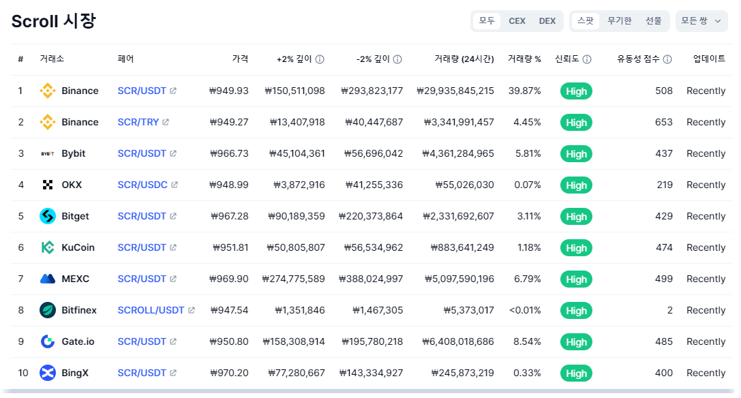
Task: Click the external link icon next to SCR/TRY
Action: pos(166,122)
